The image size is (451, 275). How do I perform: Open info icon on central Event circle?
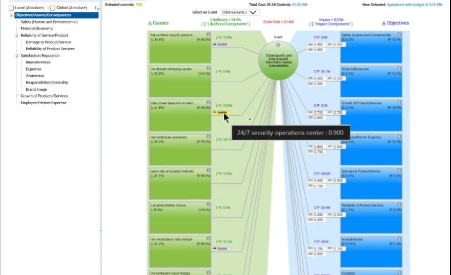(x=278, y=45)
